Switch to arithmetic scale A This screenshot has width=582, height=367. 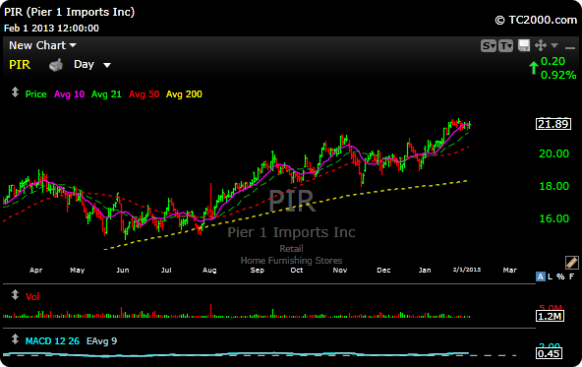tap(541, 276)
